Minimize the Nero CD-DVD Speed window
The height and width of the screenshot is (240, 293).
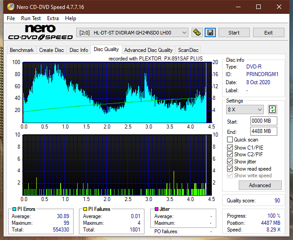tap(238, 7)
